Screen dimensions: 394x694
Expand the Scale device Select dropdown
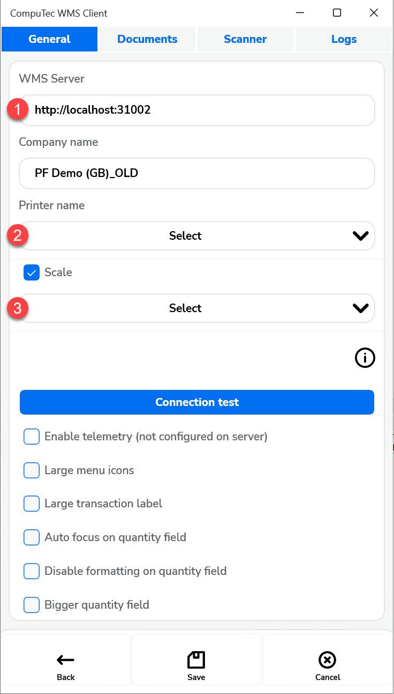coord(196,308)
